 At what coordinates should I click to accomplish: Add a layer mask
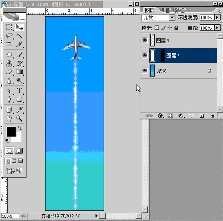tap(170, 116)
